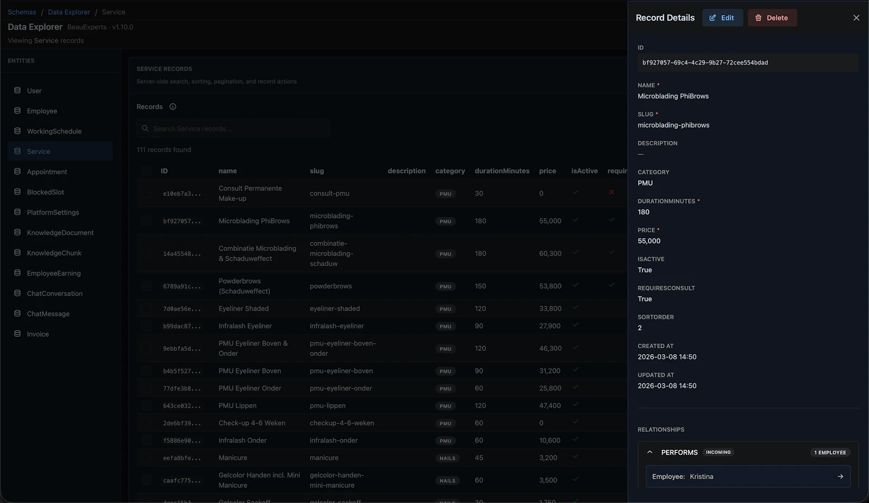Image resolution: width=869 pixels, height=503 pixels.
Task: Click the Edit button in Record Details
Action: click(722, 18)
